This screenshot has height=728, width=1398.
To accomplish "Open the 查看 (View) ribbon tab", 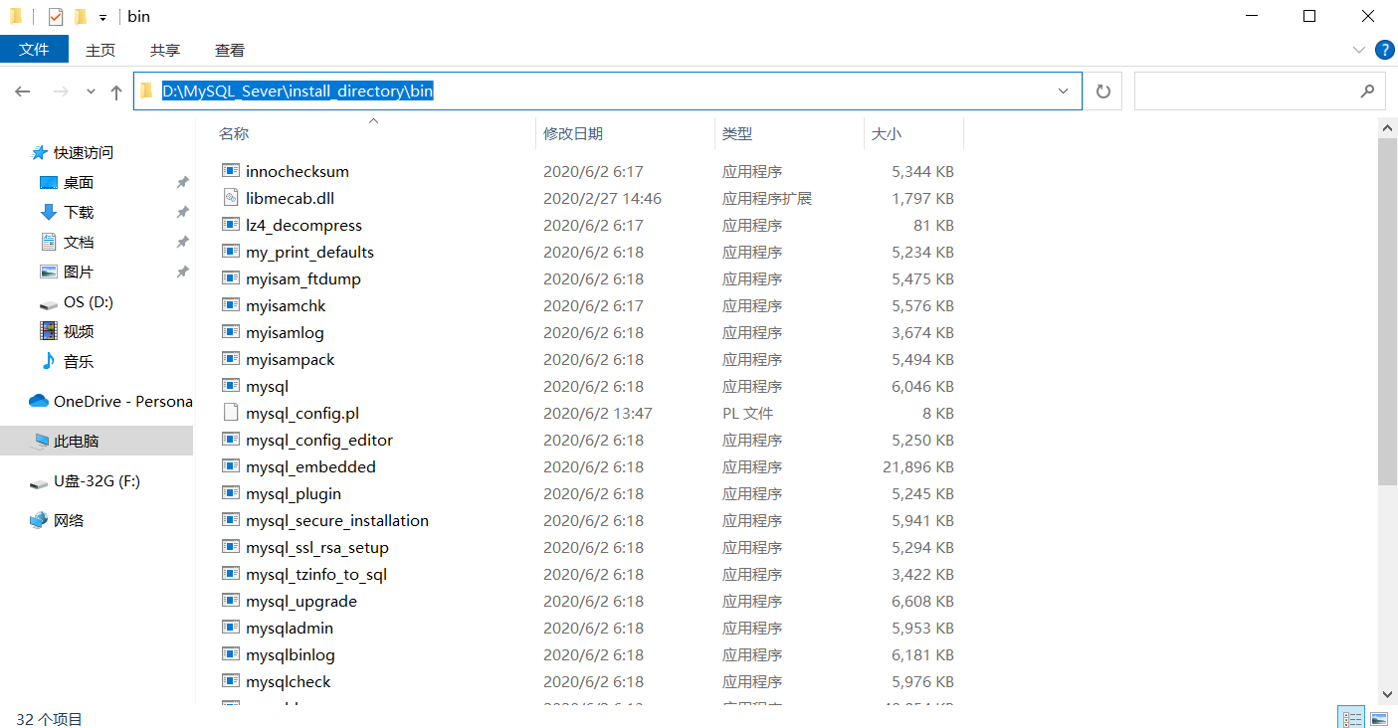I will coord(230,50).
